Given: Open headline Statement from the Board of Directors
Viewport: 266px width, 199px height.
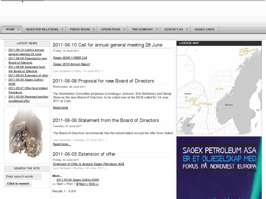Looking at the screenshot, I should click(x=106, y=120).
